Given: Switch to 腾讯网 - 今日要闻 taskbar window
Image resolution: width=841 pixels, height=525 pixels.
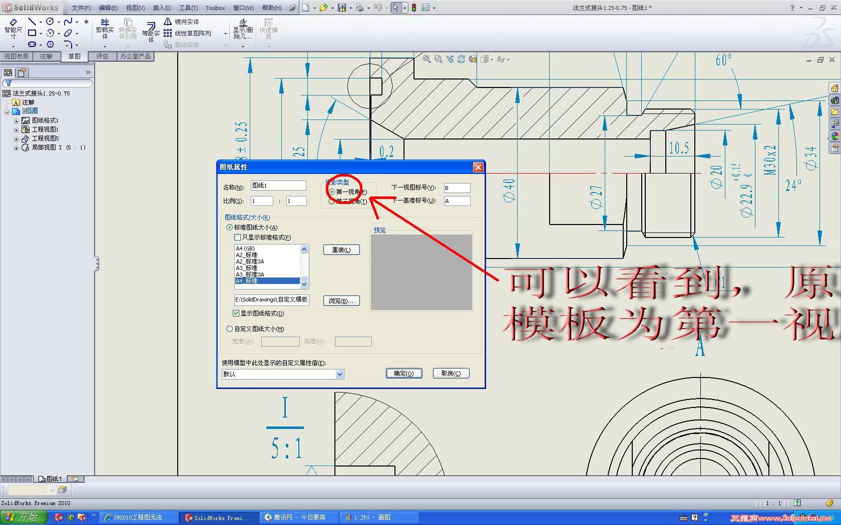Looking at the screenshot, I should pyautogui.click(x=300, y=517).
